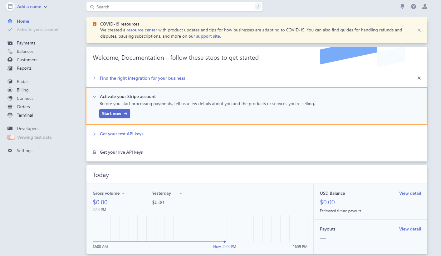
Task: Click the Radar icon in the sidebar
Action: [x=10, y=81]
